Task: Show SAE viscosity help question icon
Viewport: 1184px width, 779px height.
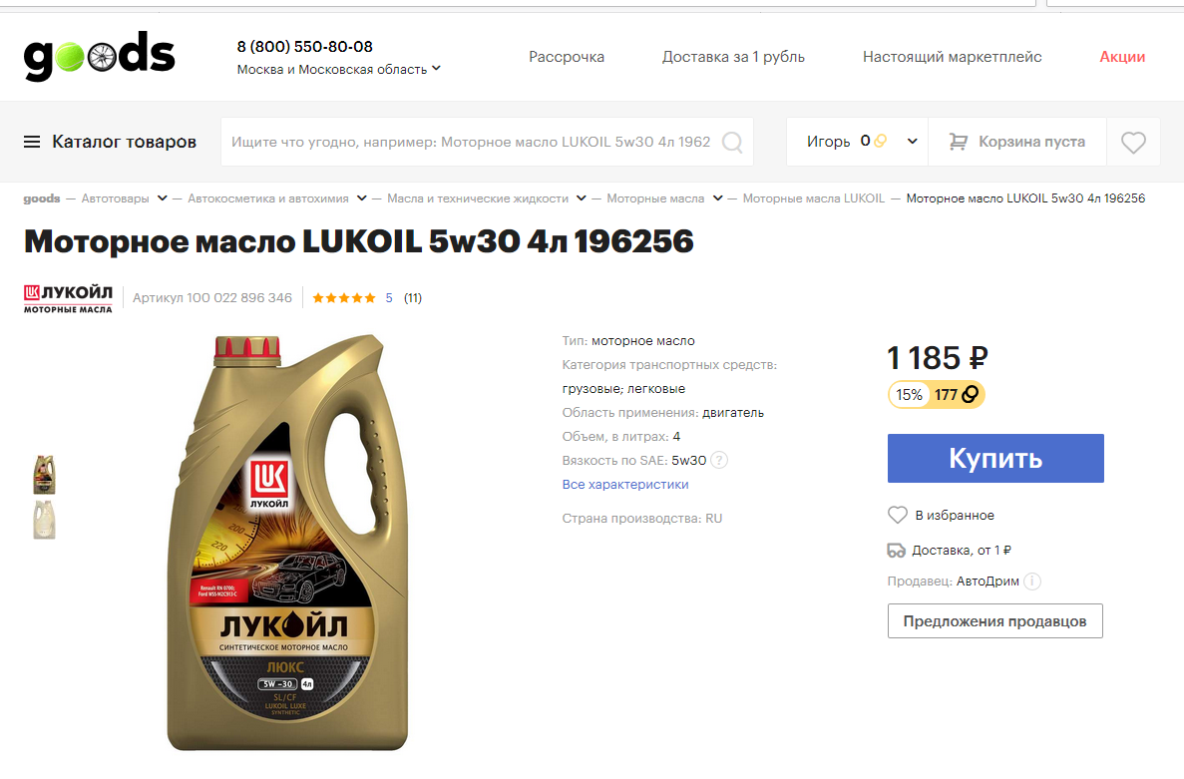Action: point(719,461)
